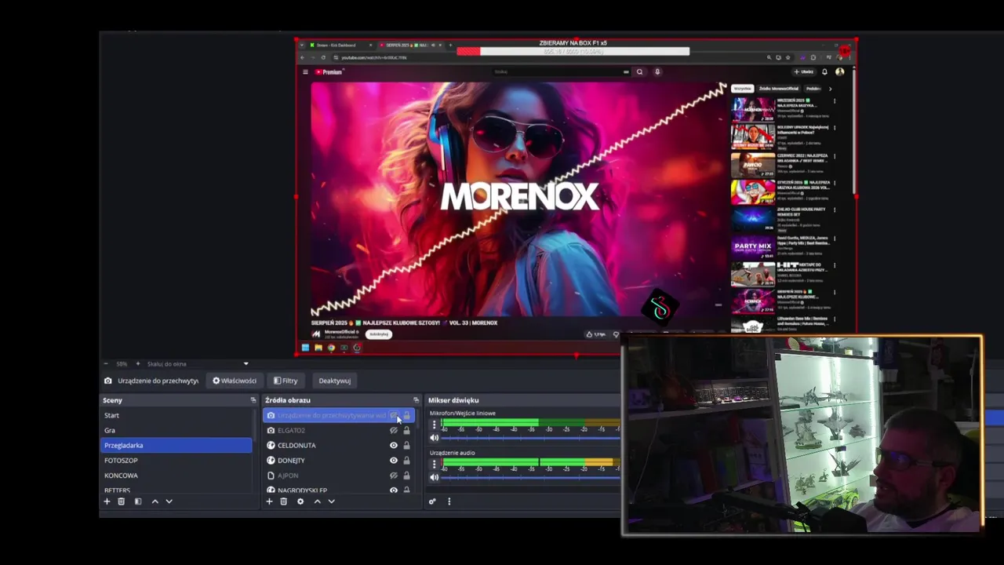1004x565 pixels.
Task: Select Start scene
Action: [176, 415]
